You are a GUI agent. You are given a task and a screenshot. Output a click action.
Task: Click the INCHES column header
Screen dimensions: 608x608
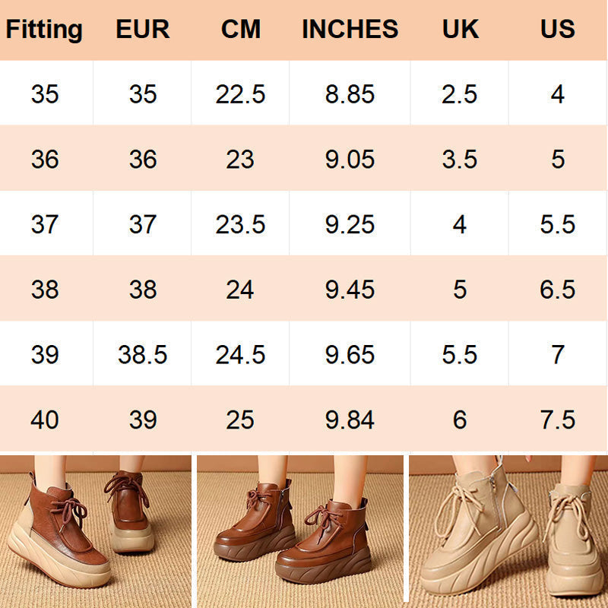pyautogui.click(x=350, y=30)
